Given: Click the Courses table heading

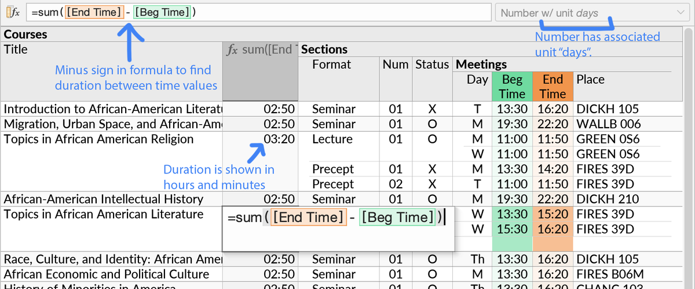Looking at the screenshot, I should click(25, 35).
